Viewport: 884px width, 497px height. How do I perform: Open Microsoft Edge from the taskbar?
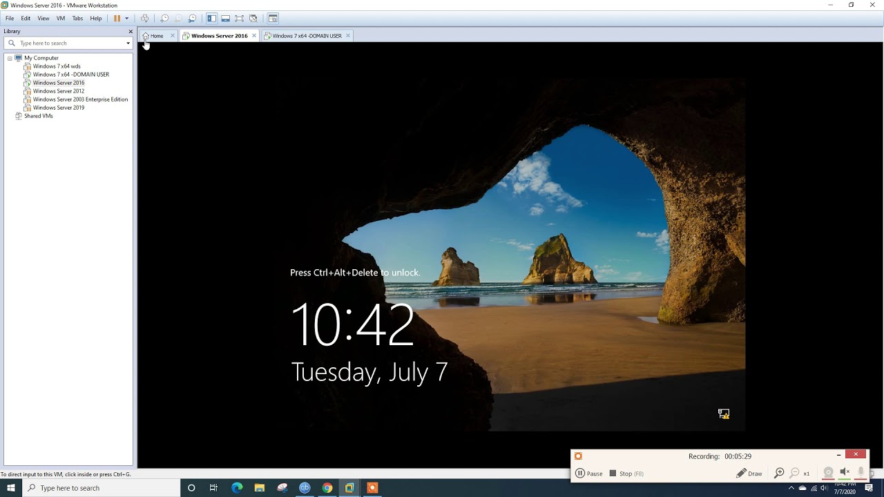click(237, 488)
